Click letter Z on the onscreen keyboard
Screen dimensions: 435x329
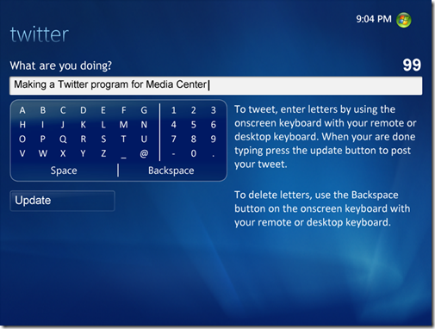(x=103, y=153)
